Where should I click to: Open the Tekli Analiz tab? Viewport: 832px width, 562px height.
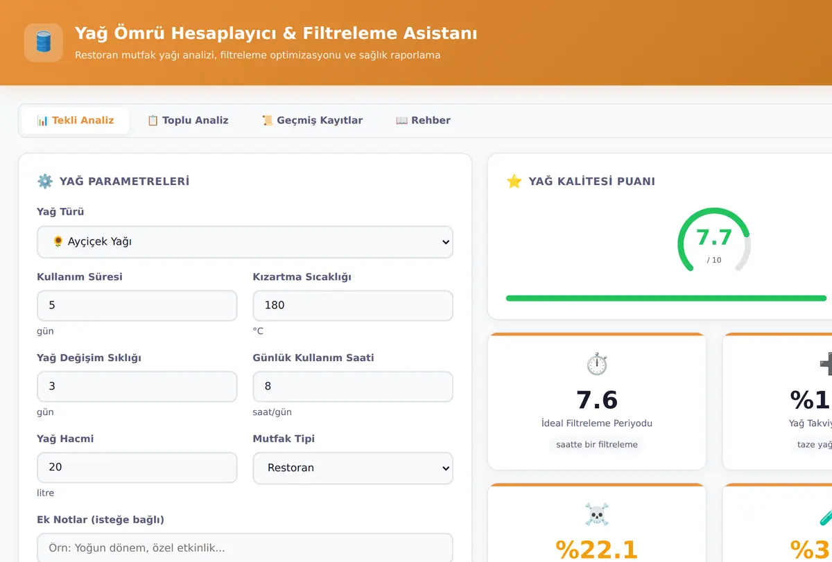point(76,120)
